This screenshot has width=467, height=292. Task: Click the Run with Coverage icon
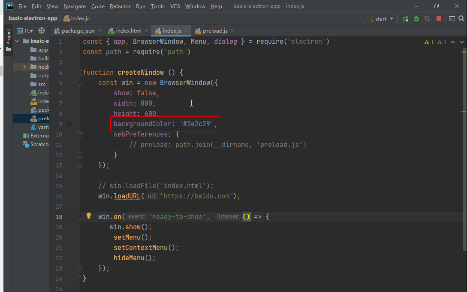click(428, 19)
